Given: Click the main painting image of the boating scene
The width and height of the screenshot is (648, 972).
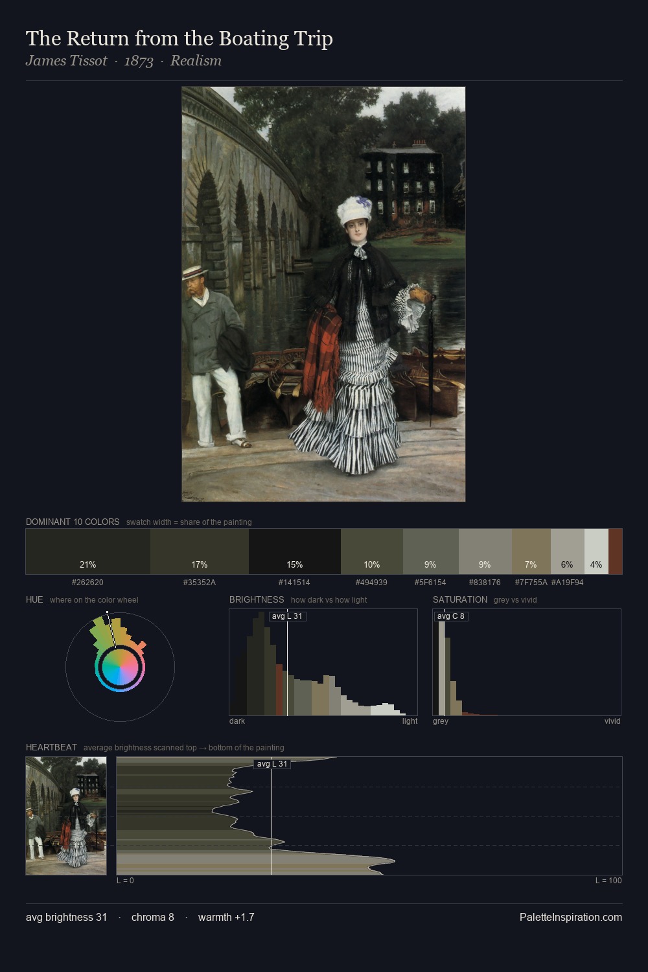Looking at the screenshot, I should click(323, 294).
